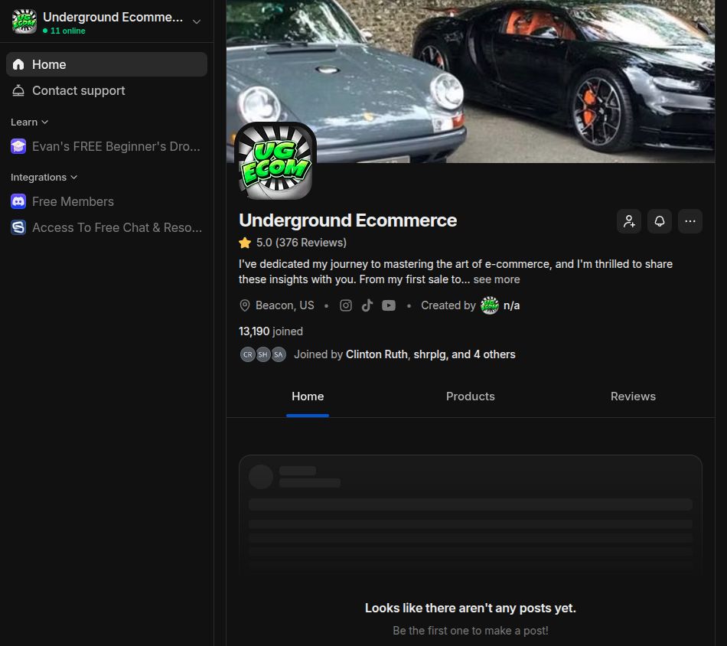This screenshot has width=727, height=646.
Task: Open the TikTok profile icon
Action: (x=367, y=305)
